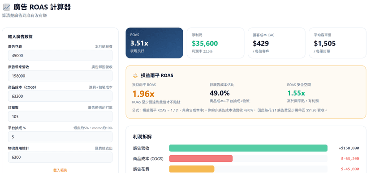Focus the 廣告花費 input showing 45000
Image resolution: width=371 pixels, height=173 pixels.
click(x=60, y=56)
